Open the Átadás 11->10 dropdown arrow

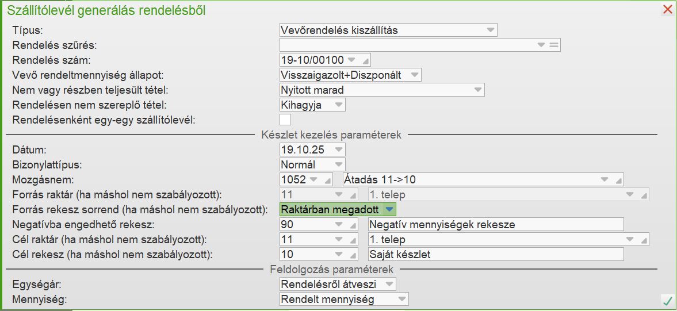point(605,179)
